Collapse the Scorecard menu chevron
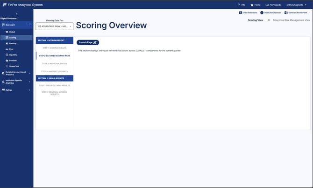The image size is (313, 188). pos(30,25)
